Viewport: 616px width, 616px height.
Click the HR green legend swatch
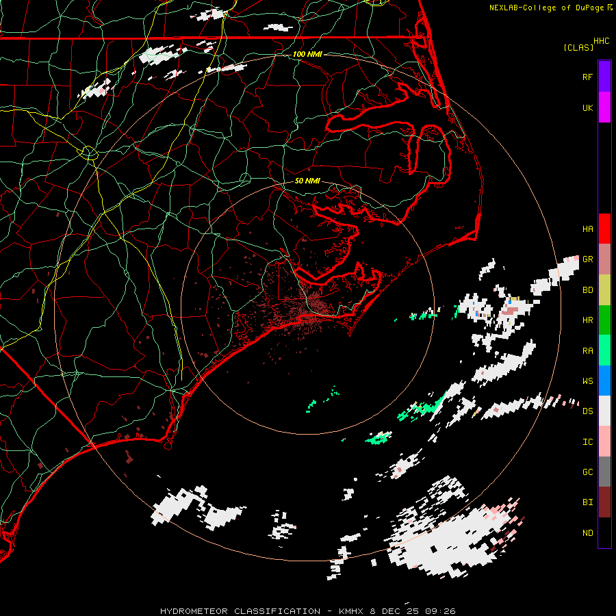pos(604,320)
